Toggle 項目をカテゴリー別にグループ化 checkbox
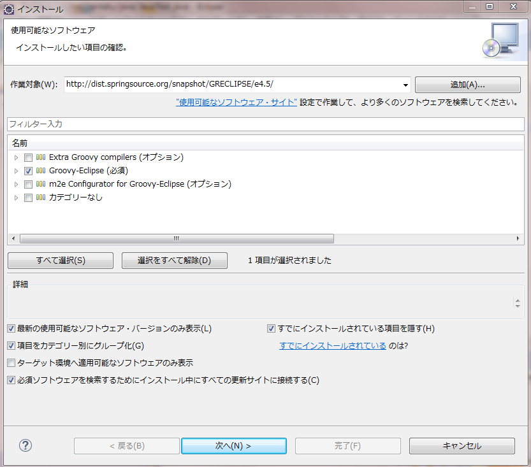Screen dimensions: 531x467 11,345
